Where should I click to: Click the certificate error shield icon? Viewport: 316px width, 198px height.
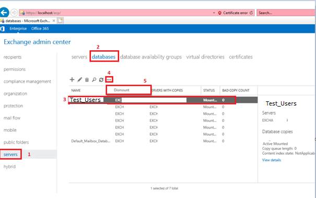tap(220, 13)
